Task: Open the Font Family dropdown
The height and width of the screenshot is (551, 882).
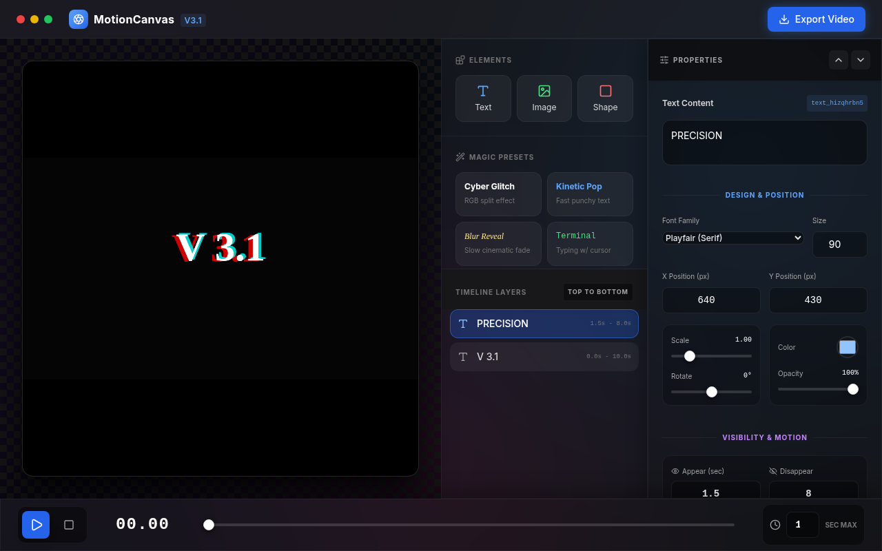Action: click(x=732, y=238)
